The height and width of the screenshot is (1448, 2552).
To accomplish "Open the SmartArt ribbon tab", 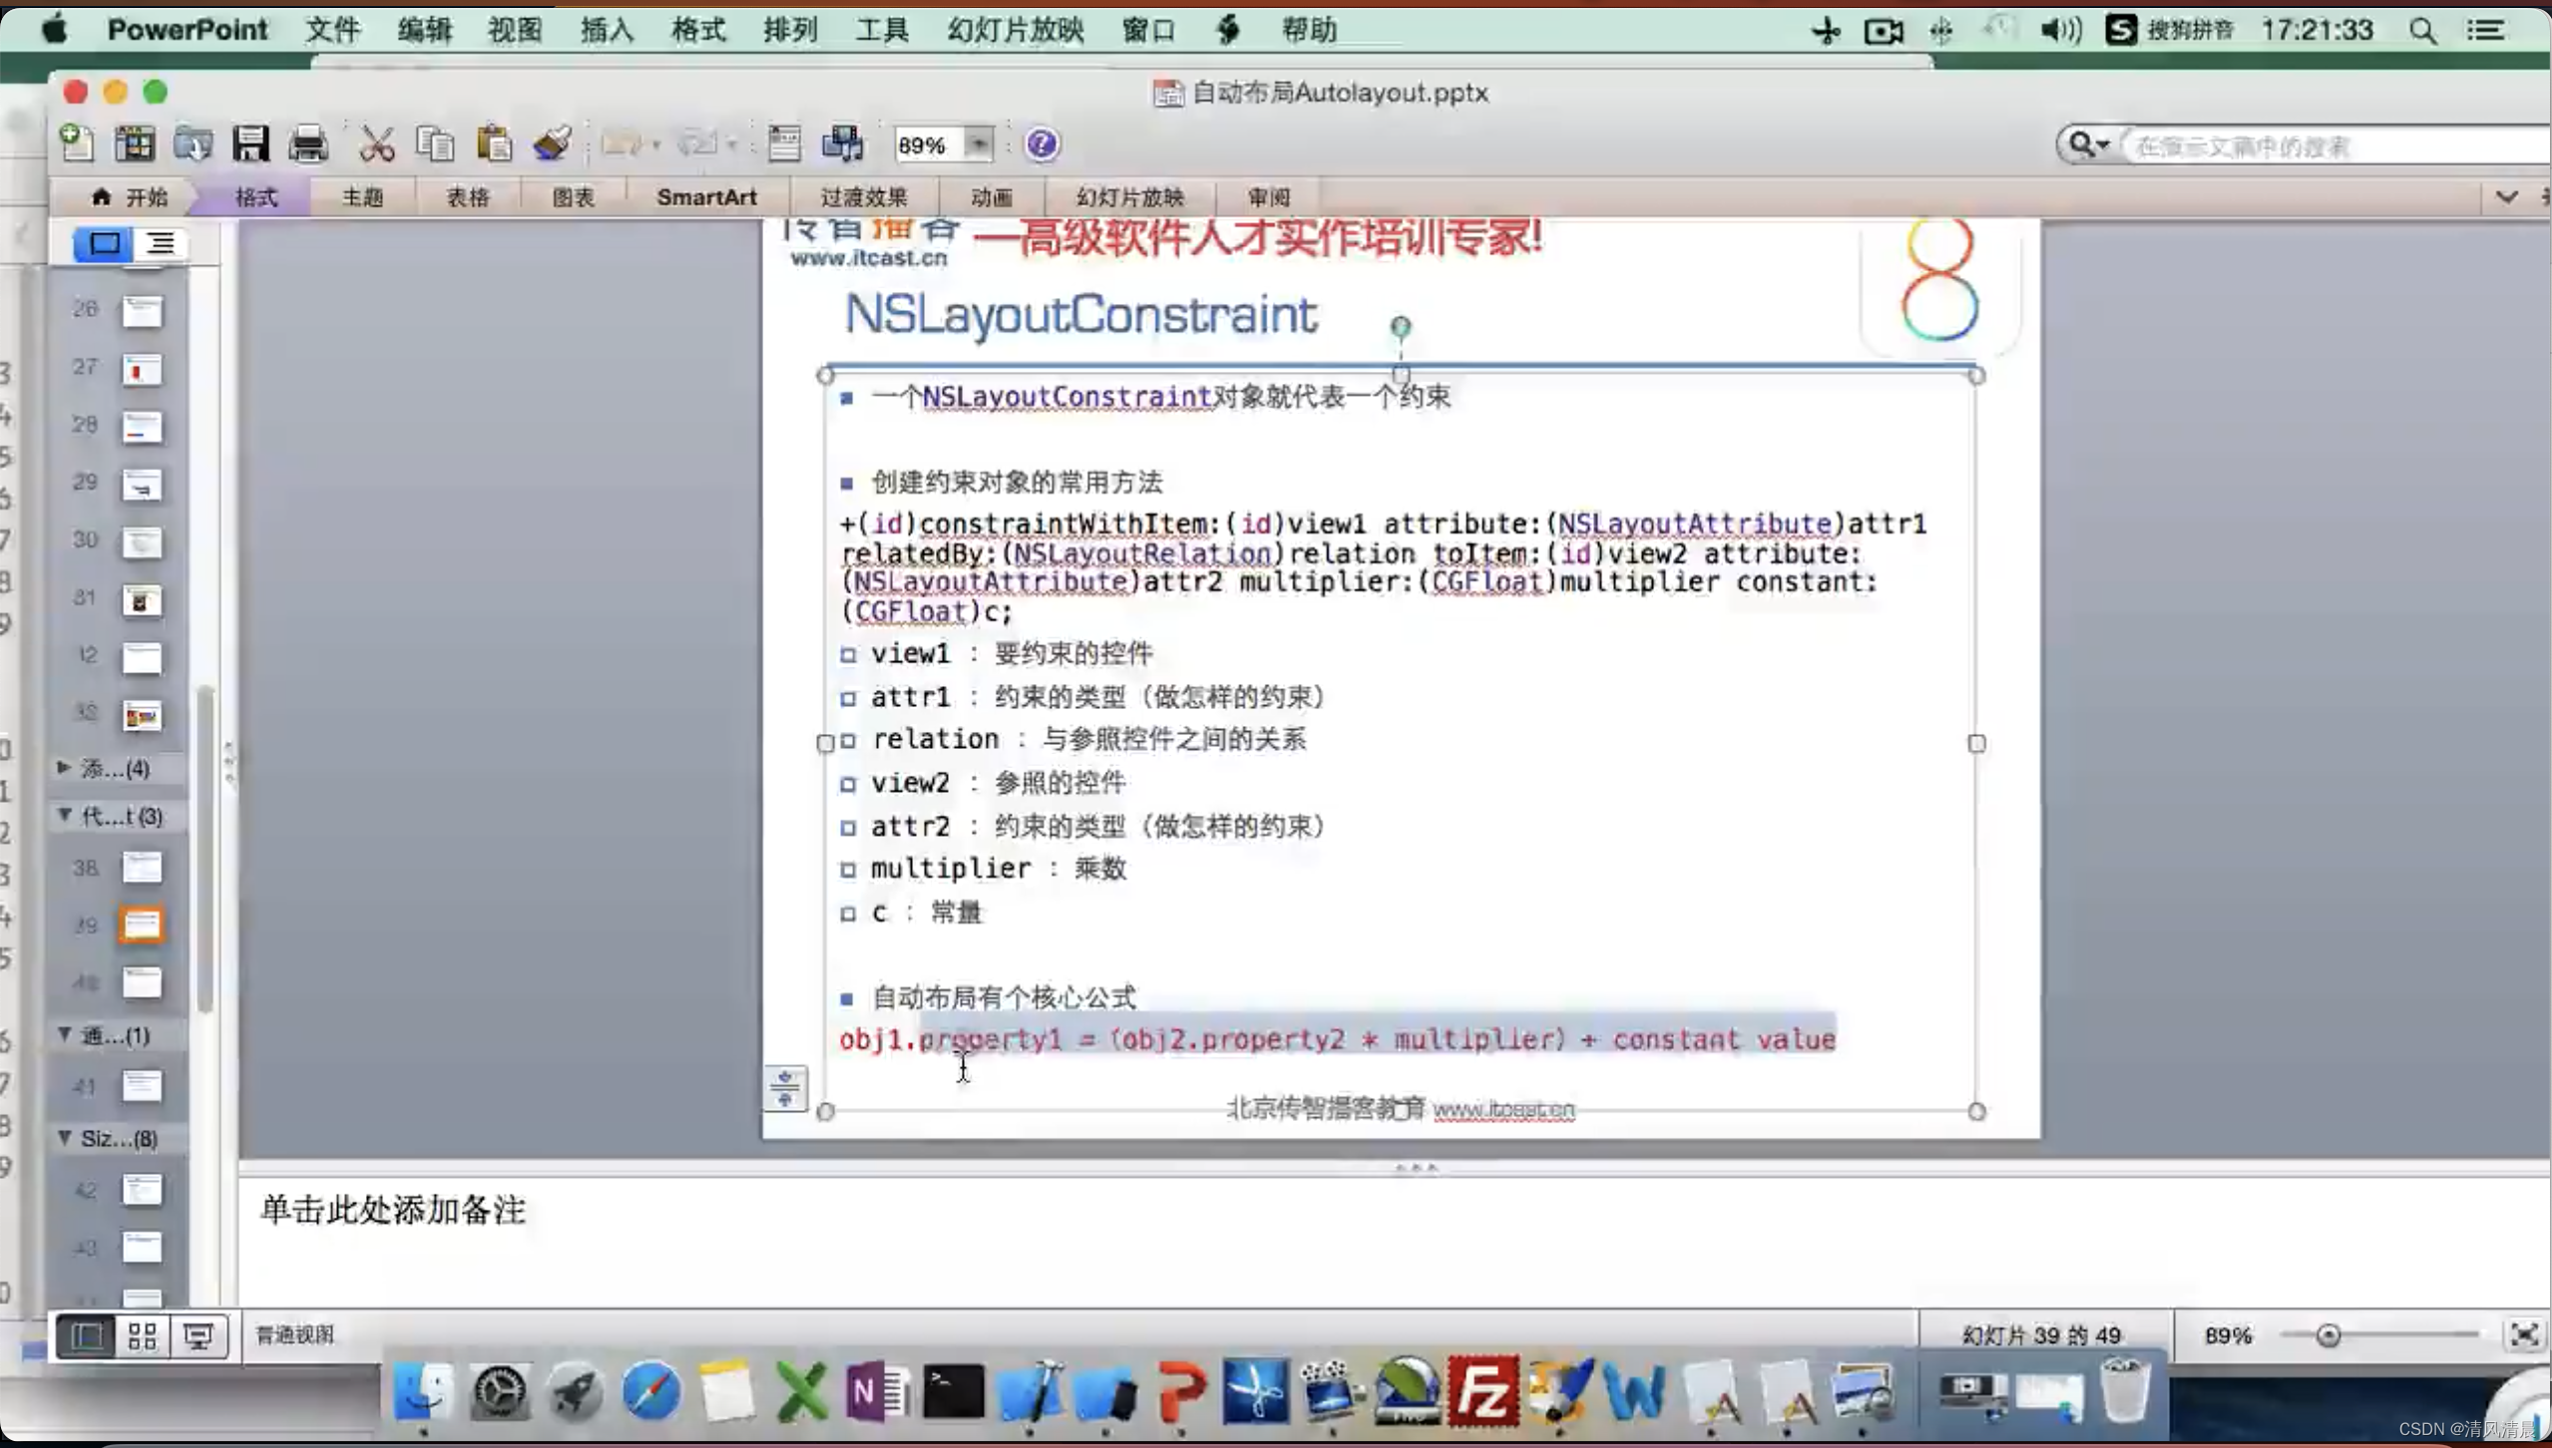I will pyautogui.click(x=706, y=197).
